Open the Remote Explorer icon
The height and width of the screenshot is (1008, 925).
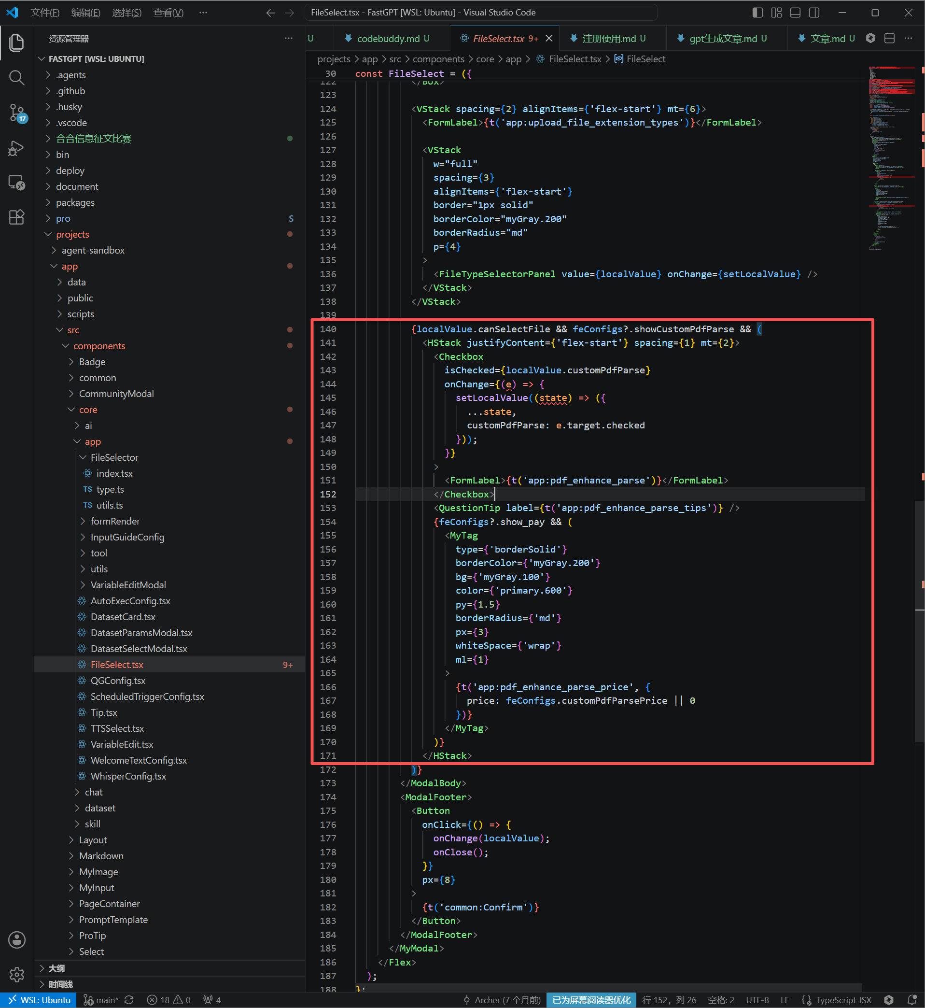(16, 183)
